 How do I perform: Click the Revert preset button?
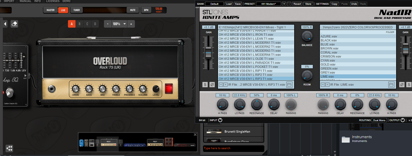click(297, 4)
